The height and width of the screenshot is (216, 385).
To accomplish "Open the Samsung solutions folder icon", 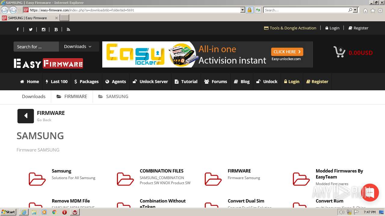I will tap(37, 179).
